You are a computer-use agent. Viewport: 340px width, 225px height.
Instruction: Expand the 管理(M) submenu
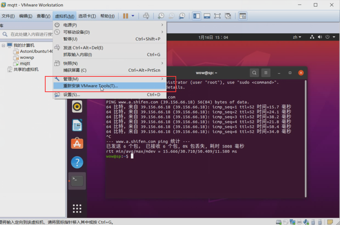tap(110, 79)
